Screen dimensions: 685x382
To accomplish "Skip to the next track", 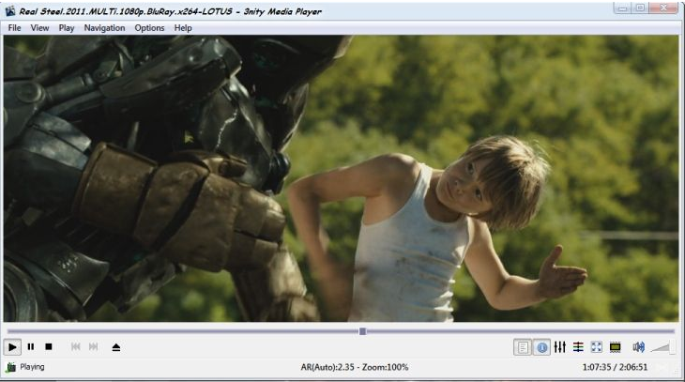I will 94,347.
